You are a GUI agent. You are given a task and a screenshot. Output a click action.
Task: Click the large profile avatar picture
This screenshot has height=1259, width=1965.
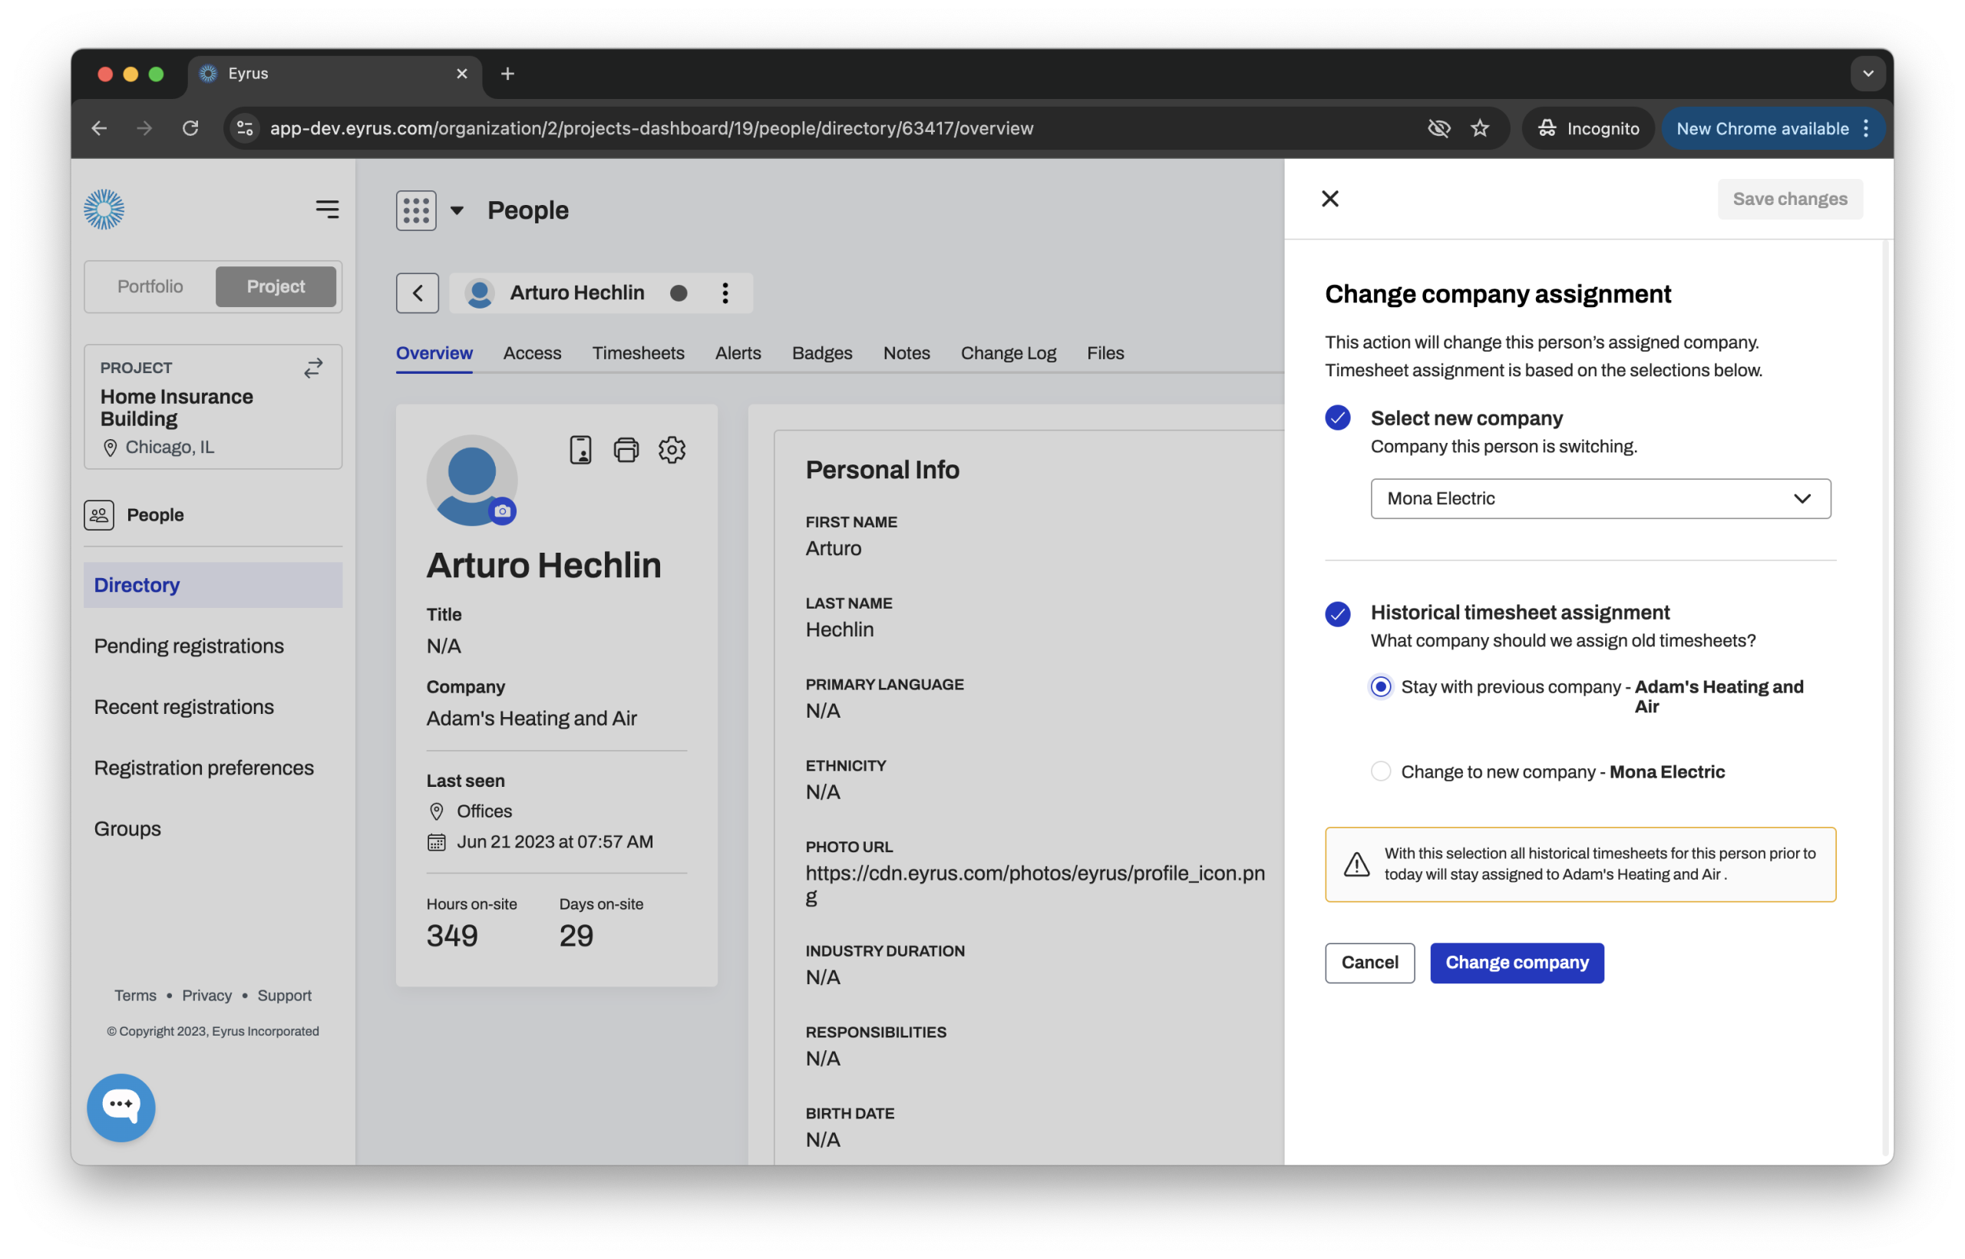pos(471,480)
